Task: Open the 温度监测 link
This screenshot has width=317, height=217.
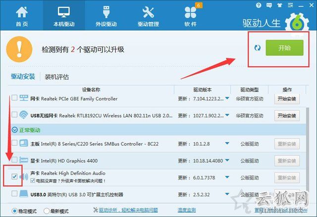Action: [187, 210]
